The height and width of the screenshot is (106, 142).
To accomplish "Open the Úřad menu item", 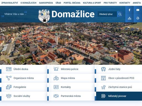I will 58,3.
